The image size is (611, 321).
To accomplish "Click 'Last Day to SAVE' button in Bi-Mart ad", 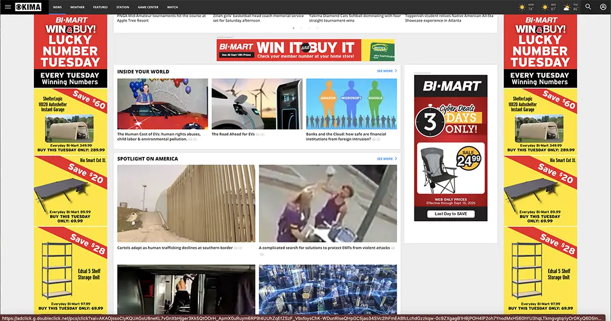I will click(x=451, y=213).
